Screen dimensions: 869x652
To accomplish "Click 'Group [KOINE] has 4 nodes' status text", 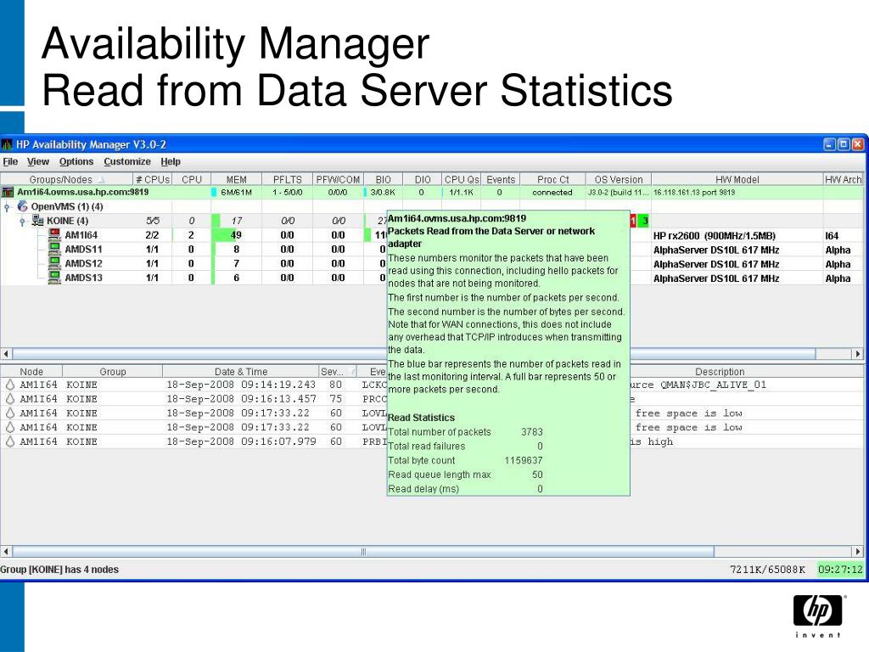I will click(59, 570).
